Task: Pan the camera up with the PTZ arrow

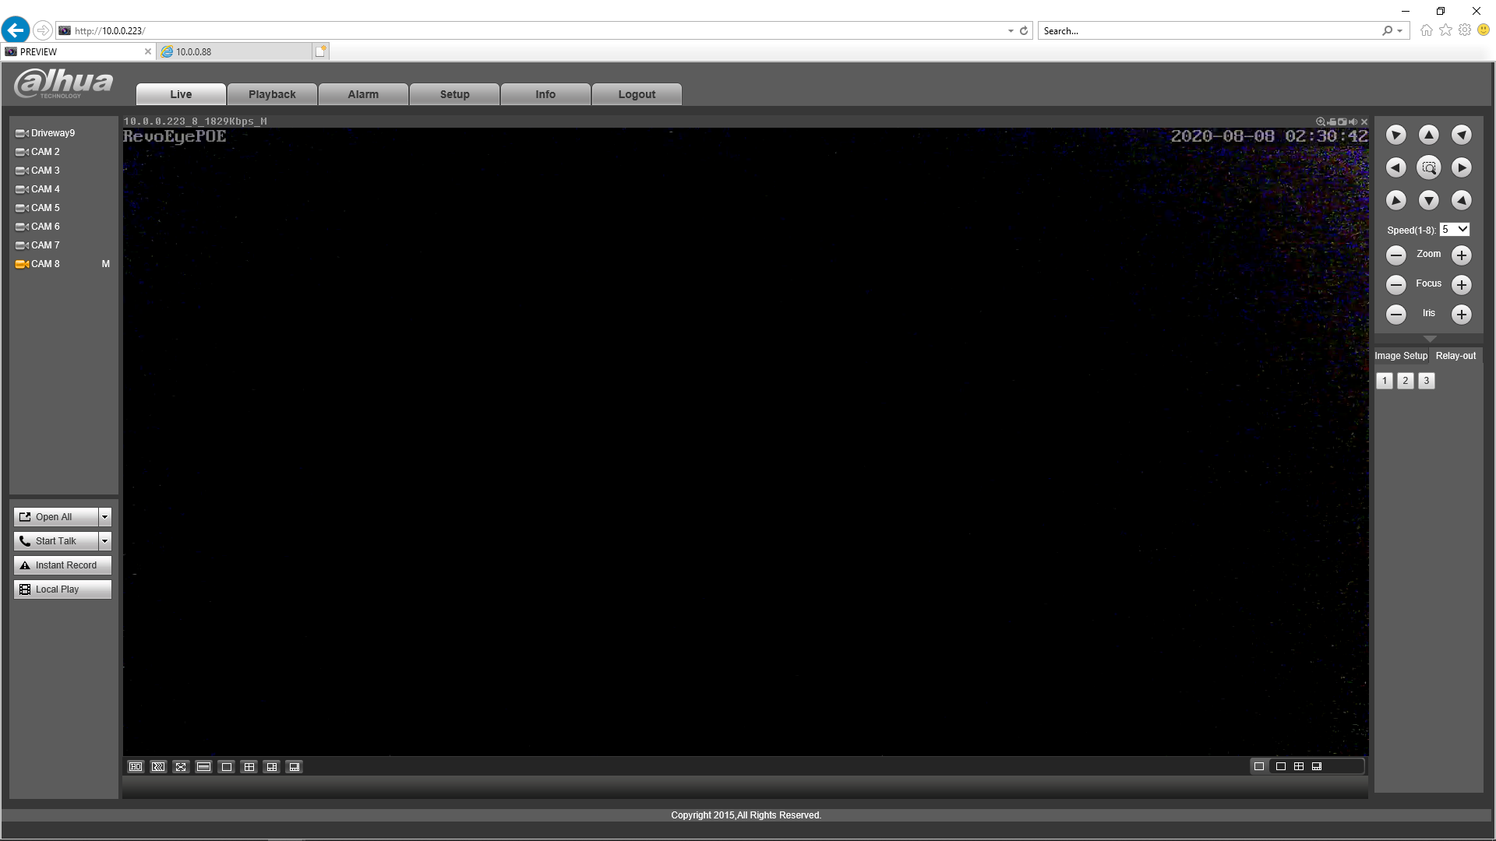Action: [x=1428, y=135]
